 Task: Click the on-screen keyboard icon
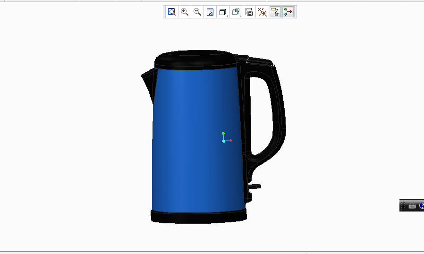412,206
